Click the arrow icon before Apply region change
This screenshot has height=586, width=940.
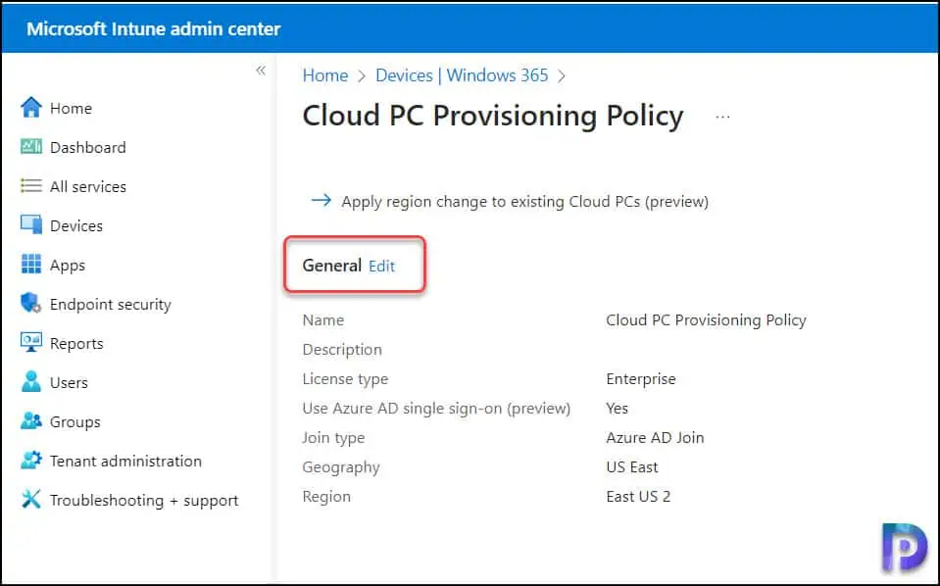[322, 200]
